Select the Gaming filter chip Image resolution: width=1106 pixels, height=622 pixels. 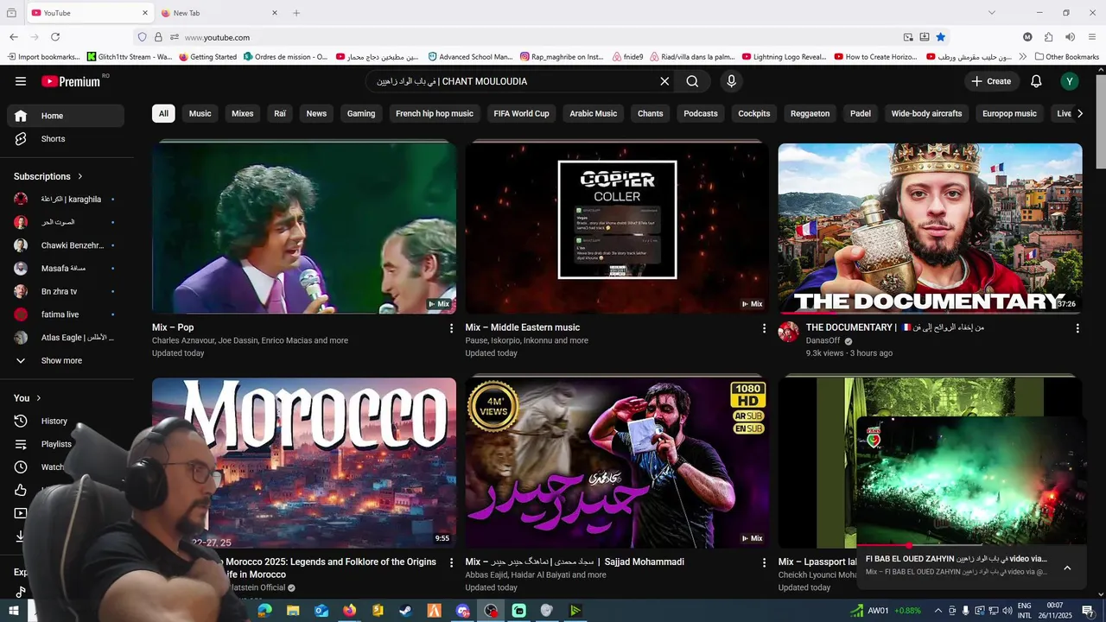(361, 113)
